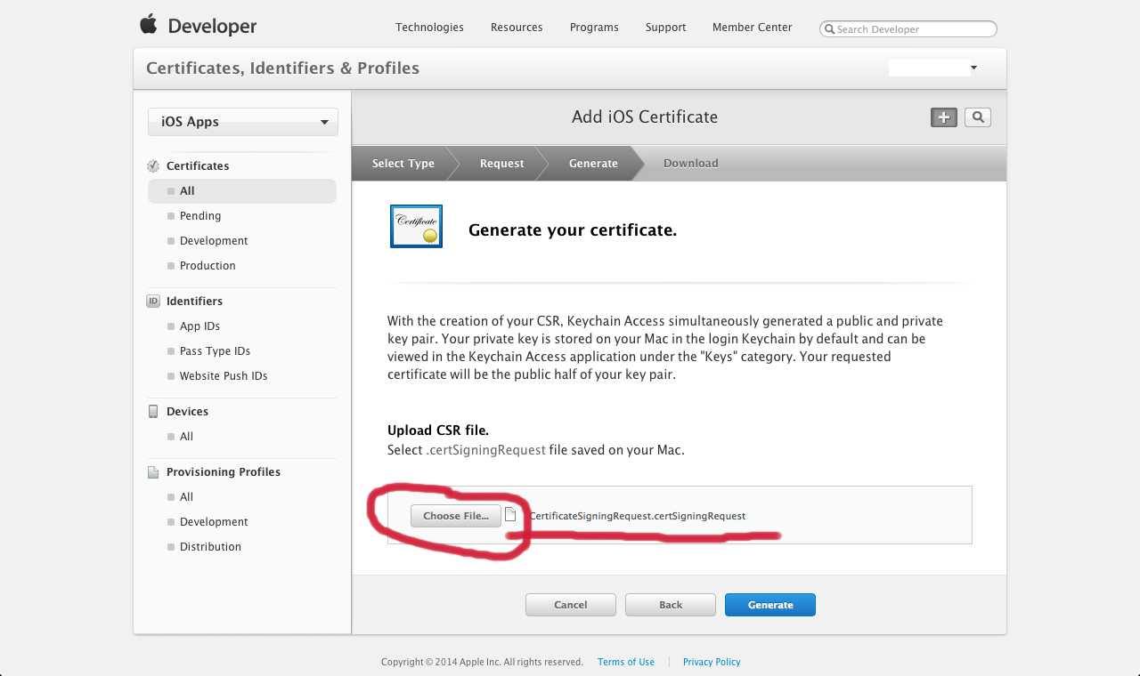The height and width of the screenshot is (676, 1140).
Task: Open the Resources menu
Action: 517,28
